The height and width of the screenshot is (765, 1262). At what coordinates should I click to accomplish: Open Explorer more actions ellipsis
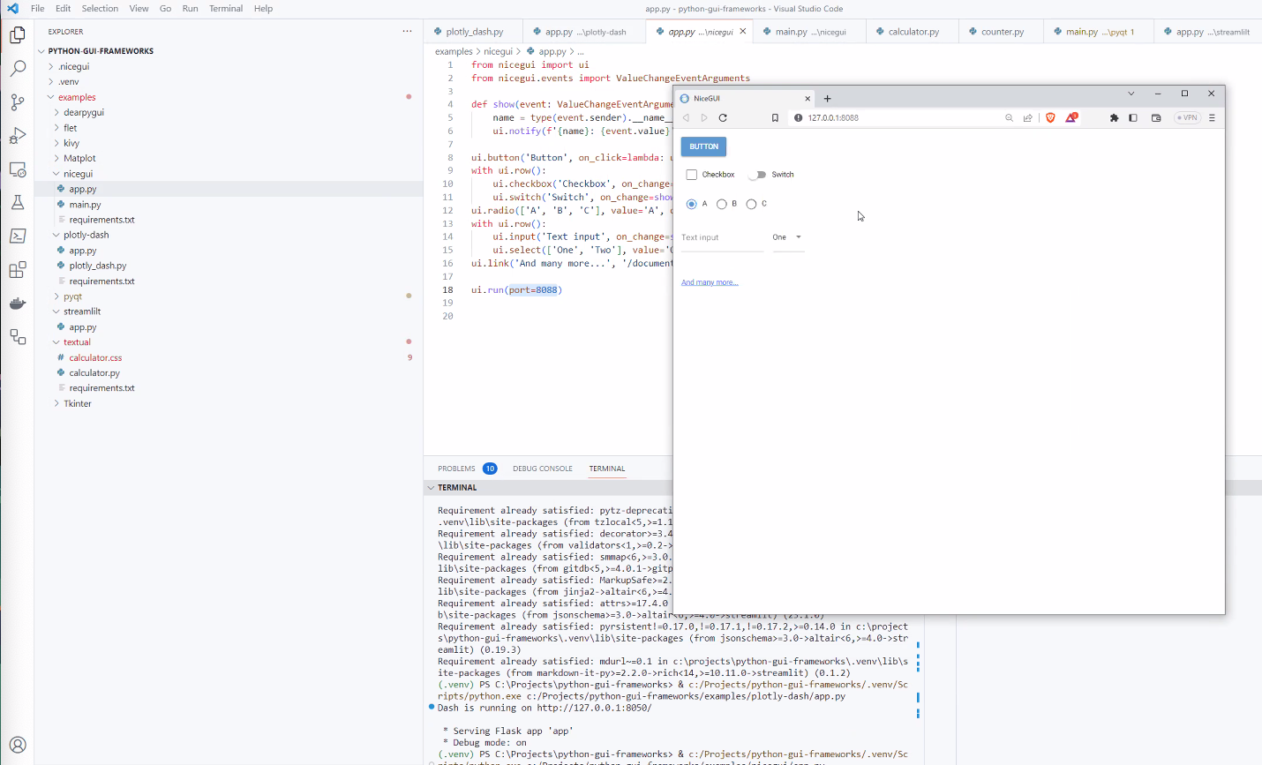click(407, 31)
